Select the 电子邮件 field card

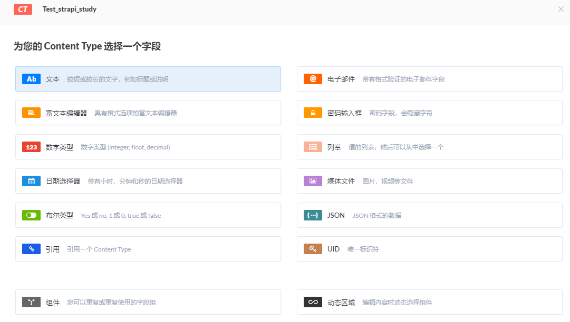(x=430, y=78)
